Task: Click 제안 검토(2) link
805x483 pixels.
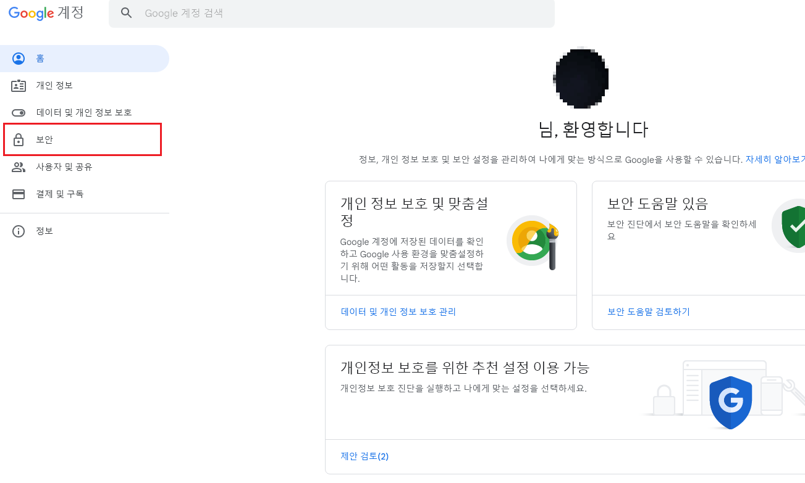Action: click(x=365, y=456)
